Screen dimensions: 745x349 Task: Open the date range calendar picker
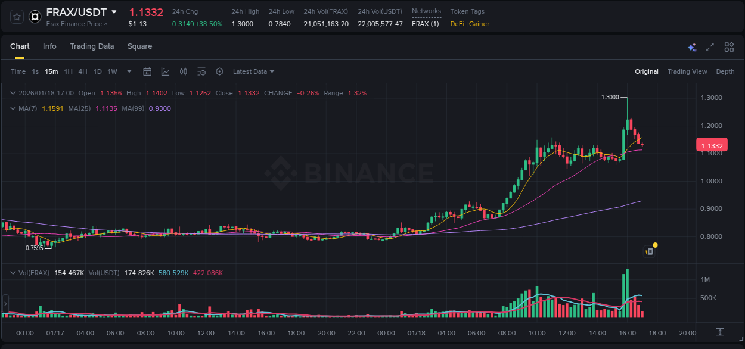pyautogui.click(x=147, y=71)
